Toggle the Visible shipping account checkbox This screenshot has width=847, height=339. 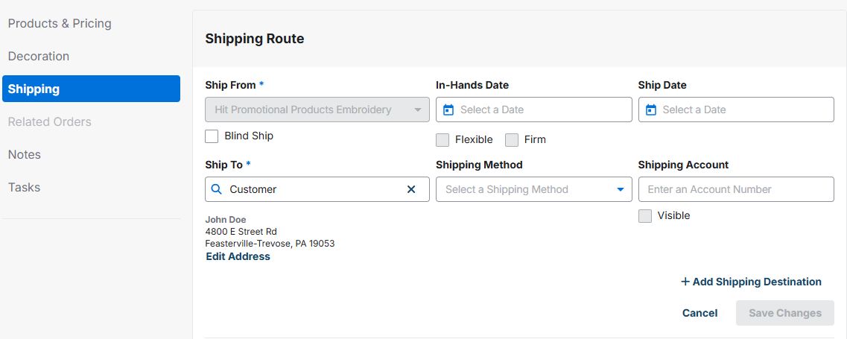(x=645, y=215)
